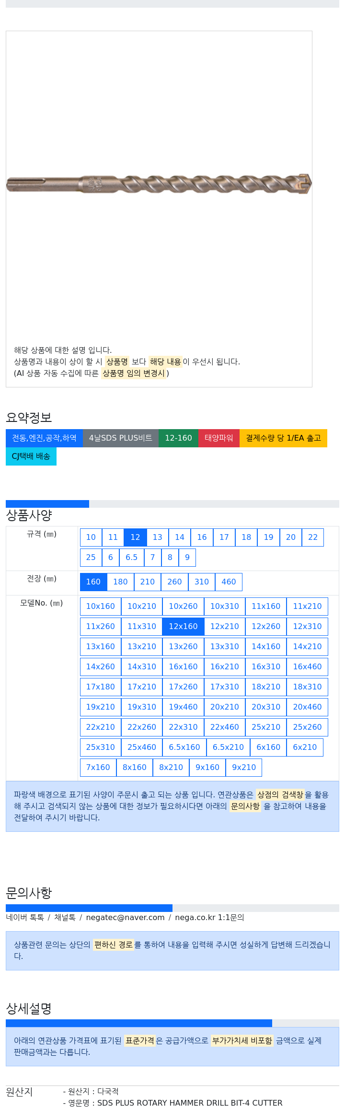Select the 210 length option
Screen dimensions: 345x1109
[x=148, y=582]
